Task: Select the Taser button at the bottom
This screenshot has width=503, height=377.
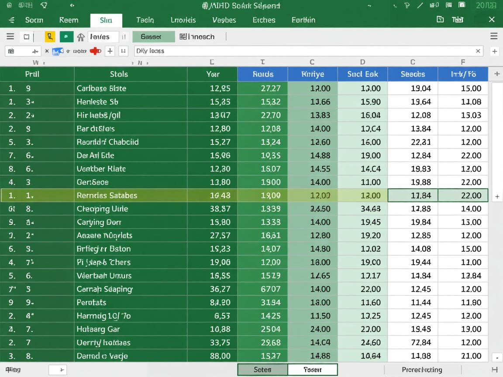Action: pyautogui.click(x=313, y=370)
